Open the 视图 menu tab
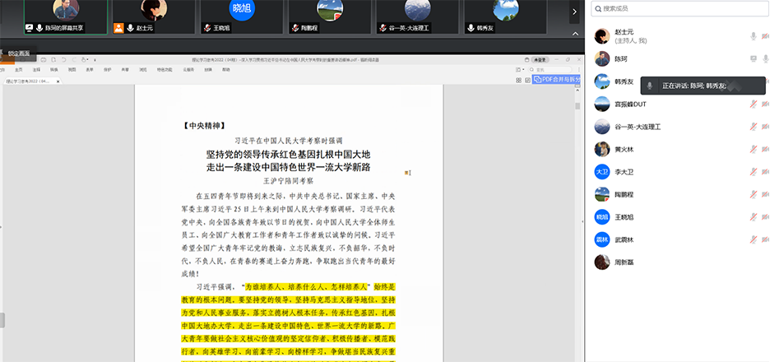770x362 pixels. (72, 70)
